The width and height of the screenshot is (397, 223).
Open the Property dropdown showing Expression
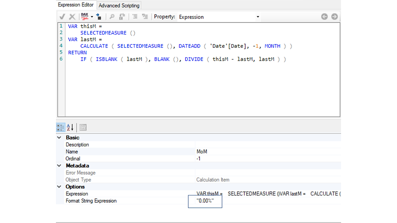point(219,17)
